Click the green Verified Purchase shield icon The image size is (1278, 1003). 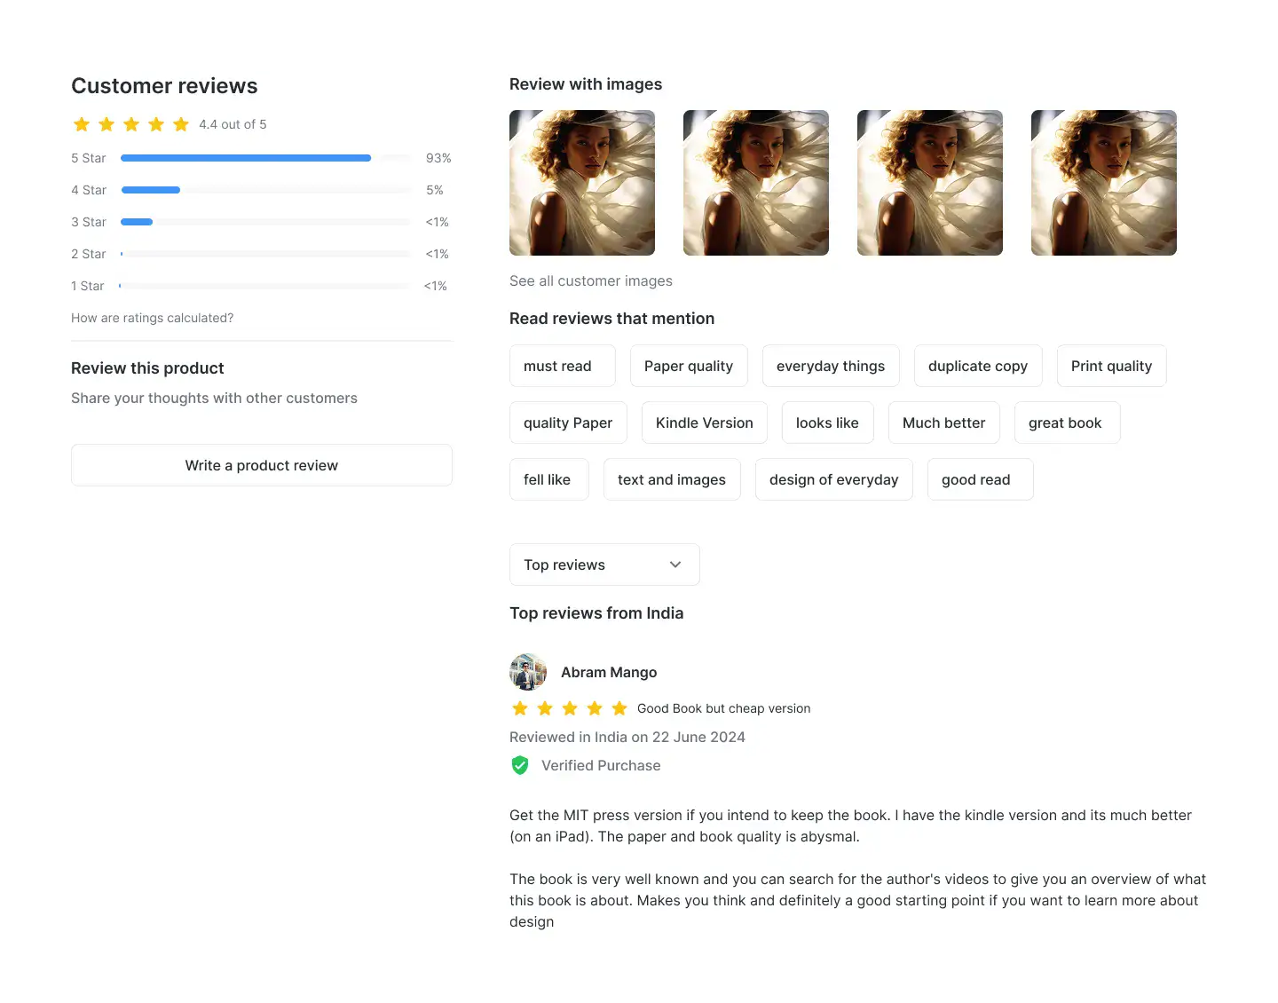[520, 765]
